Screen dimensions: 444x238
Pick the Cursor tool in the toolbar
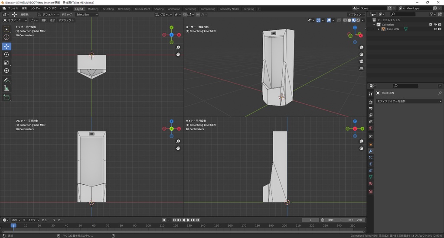(7, 37)
